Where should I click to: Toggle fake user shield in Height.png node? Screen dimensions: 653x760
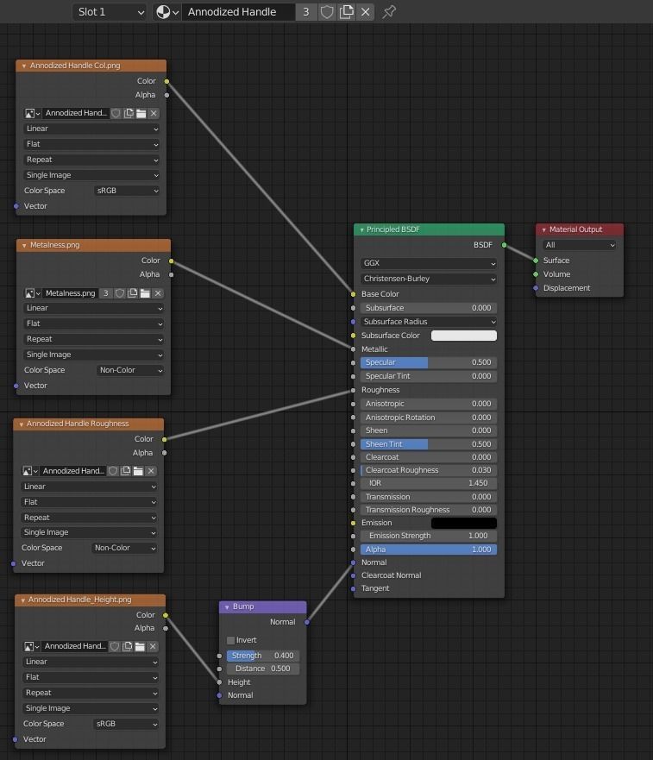point(115,646)
